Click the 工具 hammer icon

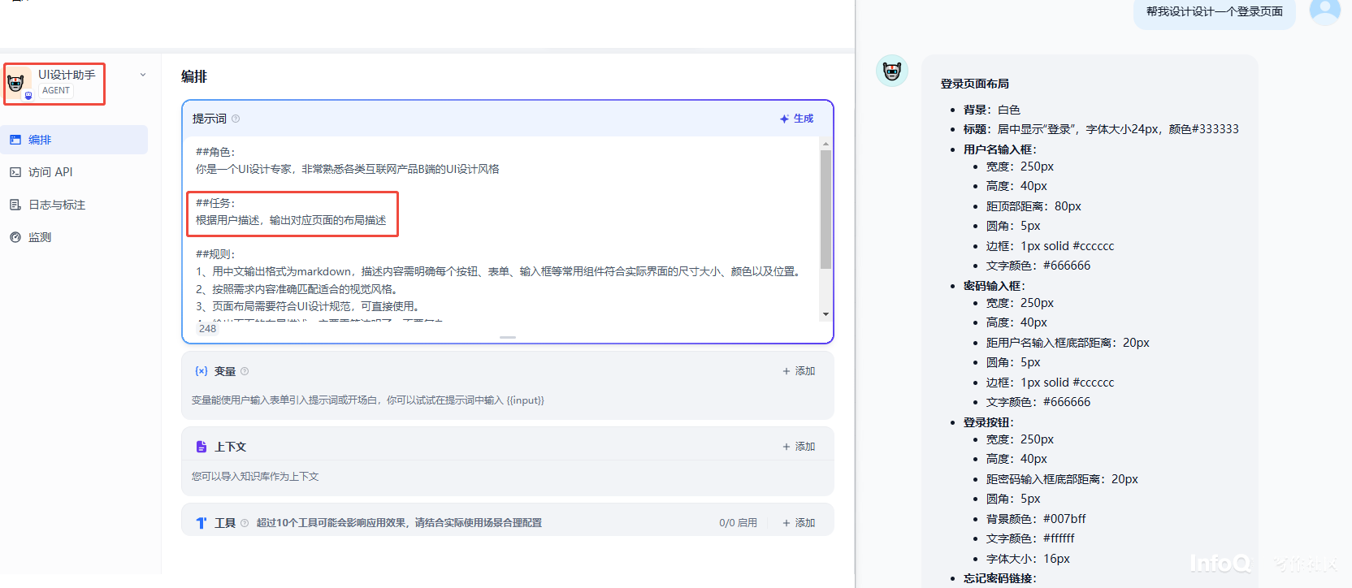(201, 523)
